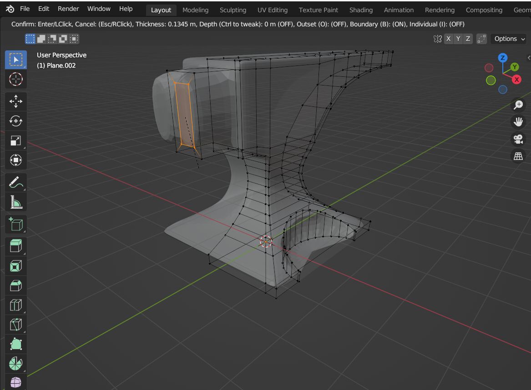This screenshot has height=390, width=531.
Task: Toggle Z axis mirror
Action: [468, 39]
